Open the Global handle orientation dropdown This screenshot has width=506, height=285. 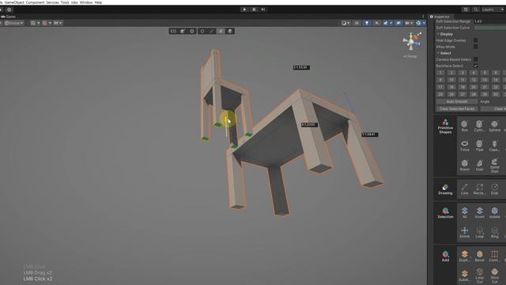coord(13,23)
